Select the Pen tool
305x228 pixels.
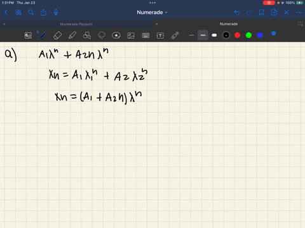coord(43,35)
